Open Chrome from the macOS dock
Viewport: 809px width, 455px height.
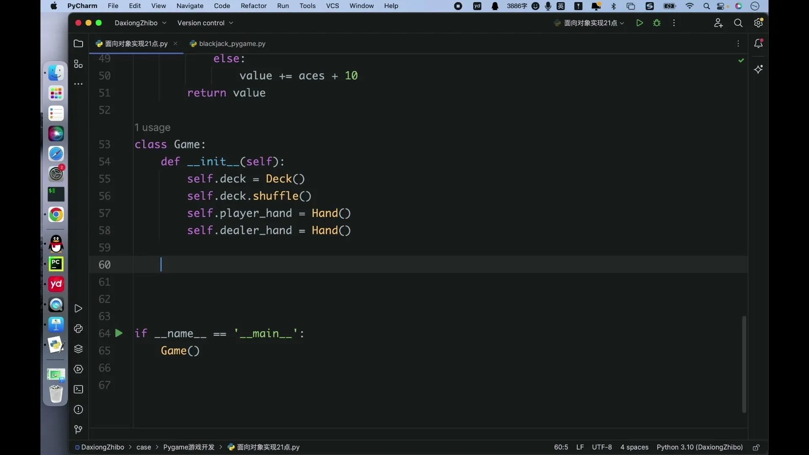pos(56,215)
